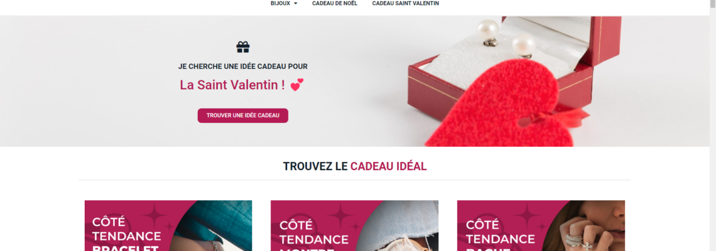716x251 pixels.
Task: Open the Côté Tendance Bague banner
Action: pyautogui.click(x=541, y=225)
